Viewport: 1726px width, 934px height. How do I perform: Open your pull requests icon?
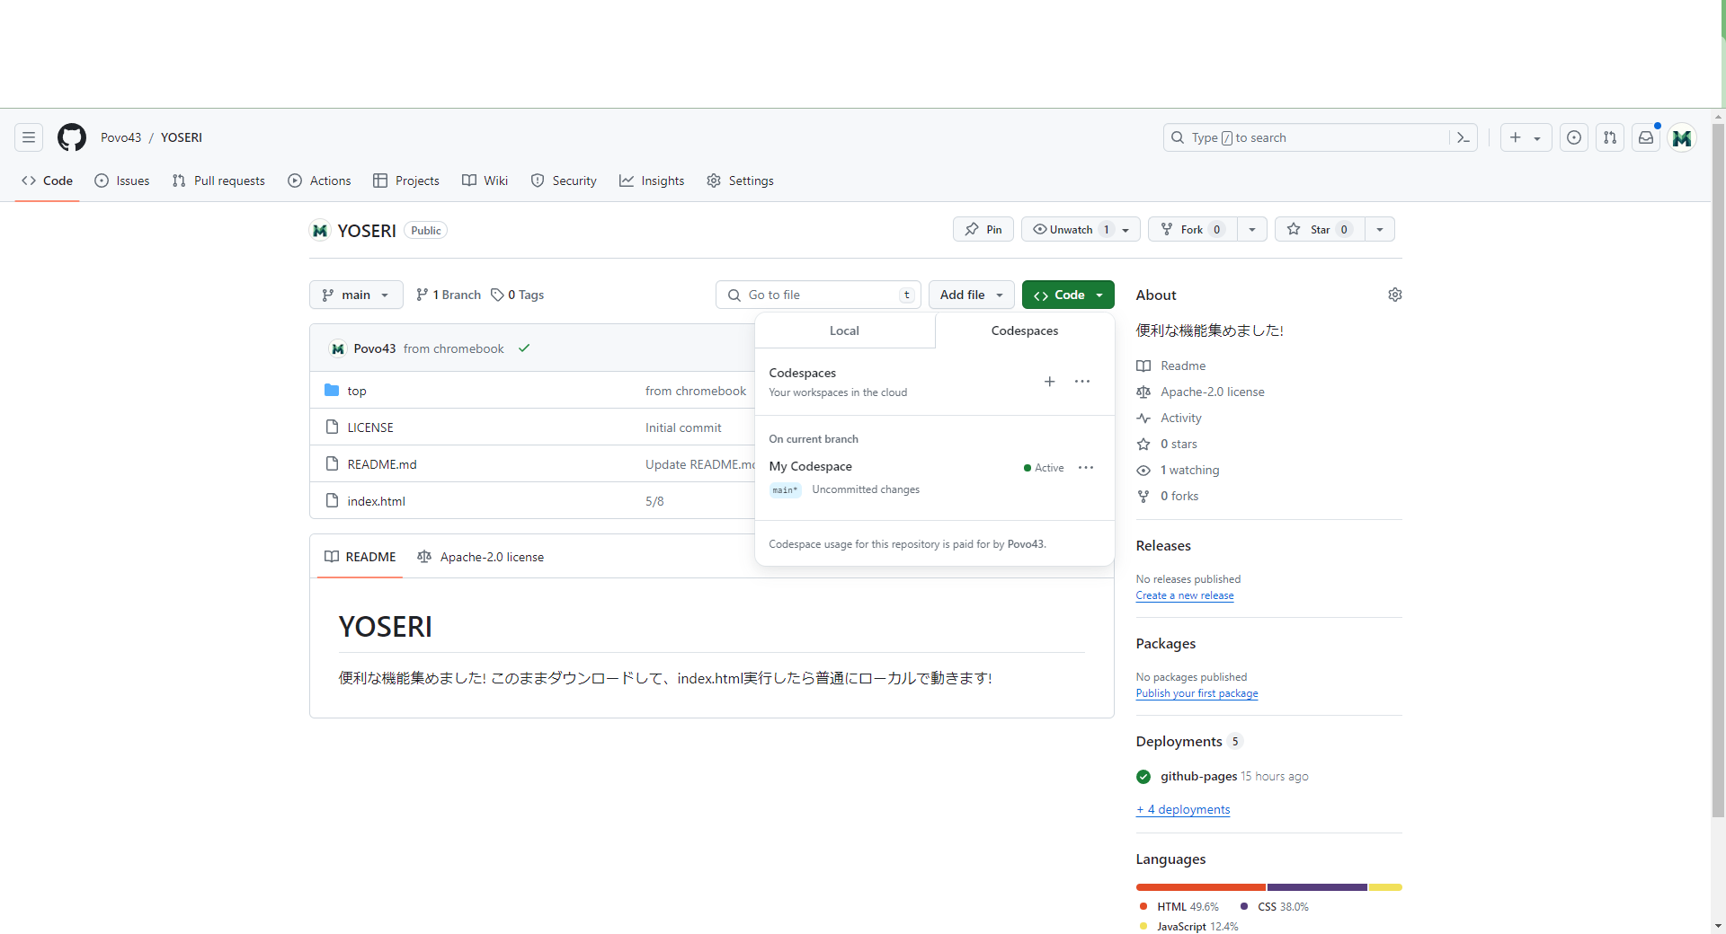coord(1610,137)
